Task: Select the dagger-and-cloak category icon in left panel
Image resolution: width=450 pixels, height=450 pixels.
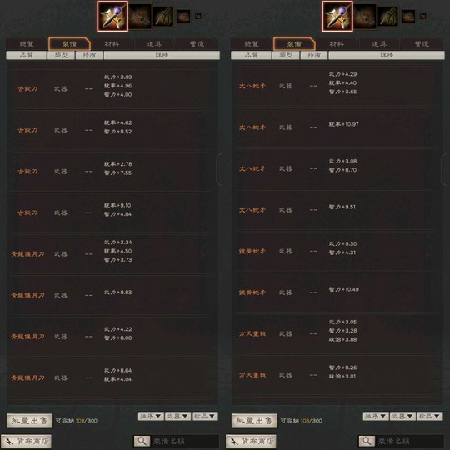Action: tap(163, 17)
